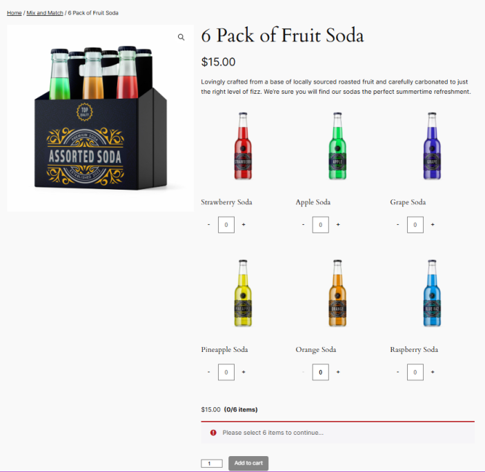Increase Orange Soda quantity with plus

click(x=338, y=372)
